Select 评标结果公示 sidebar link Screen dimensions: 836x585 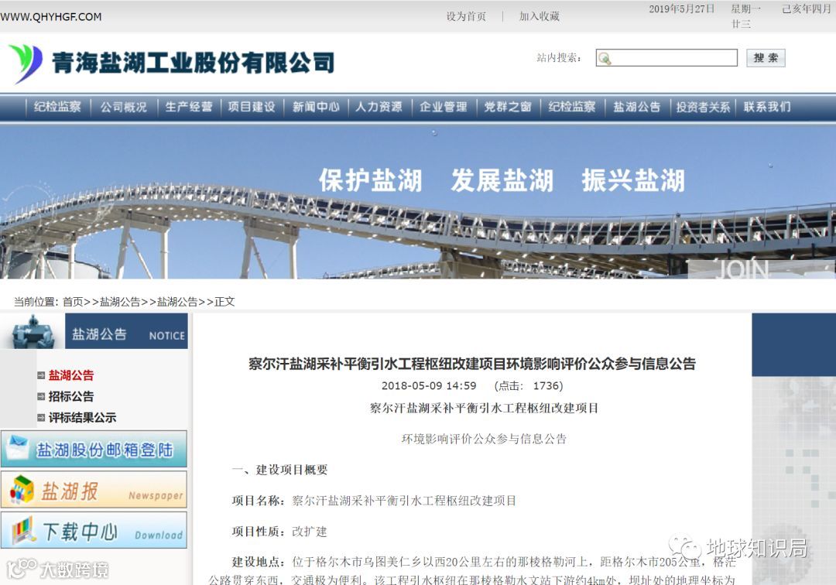pyautogui.click(x=82, y=418)
